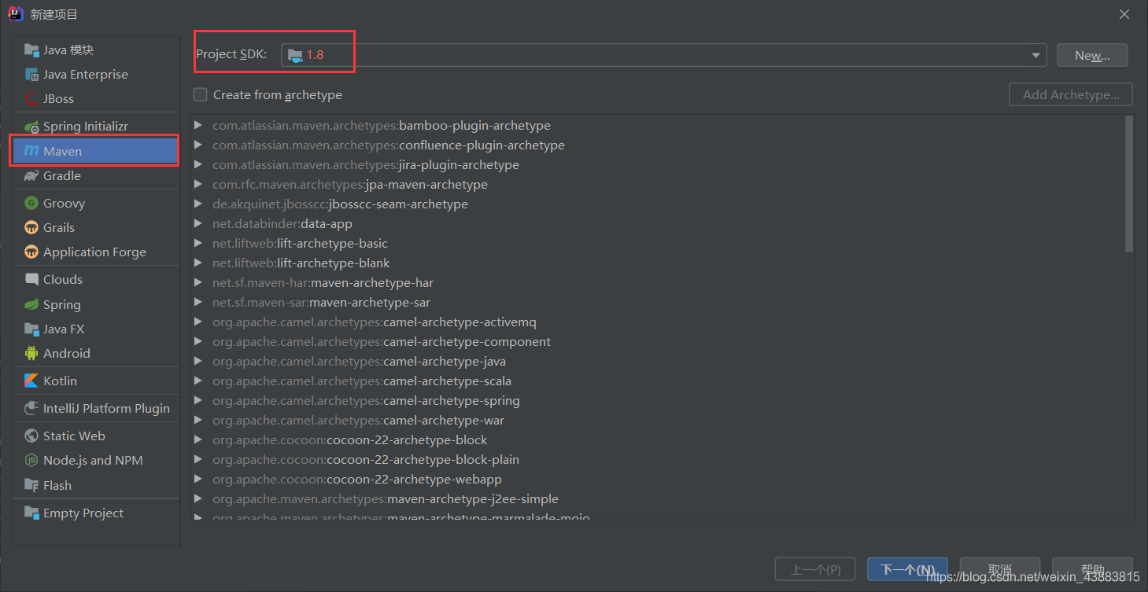The width and height of the screenshot is (1148, 592).
Task: Select camel-archetype-spring row
Action: (657, 401)
